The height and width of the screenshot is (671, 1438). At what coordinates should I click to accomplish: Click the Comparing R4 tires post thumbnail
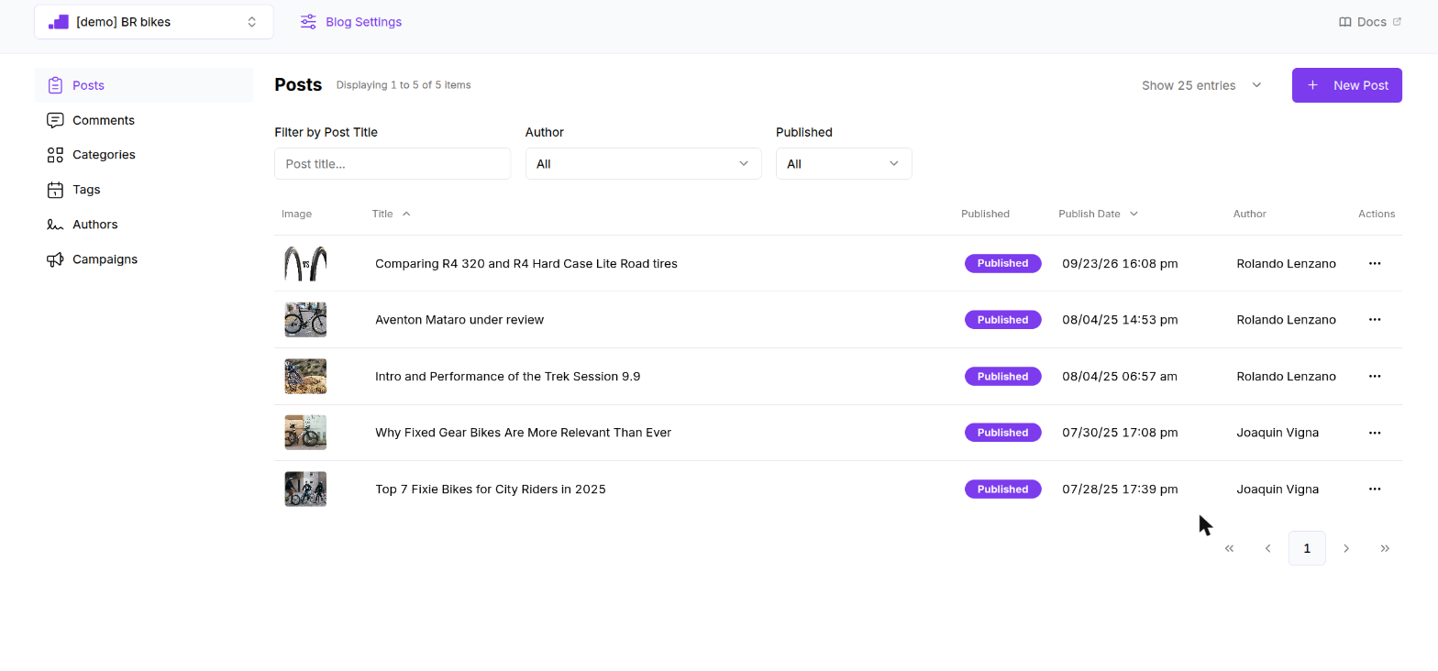click(x=305, y=263)
